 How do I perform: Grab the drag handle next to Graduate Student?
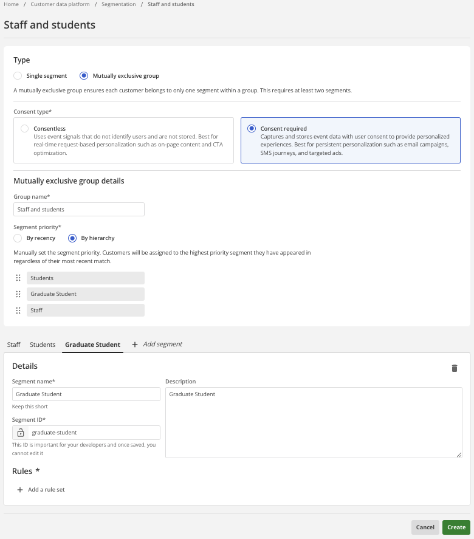coord(18,294)
